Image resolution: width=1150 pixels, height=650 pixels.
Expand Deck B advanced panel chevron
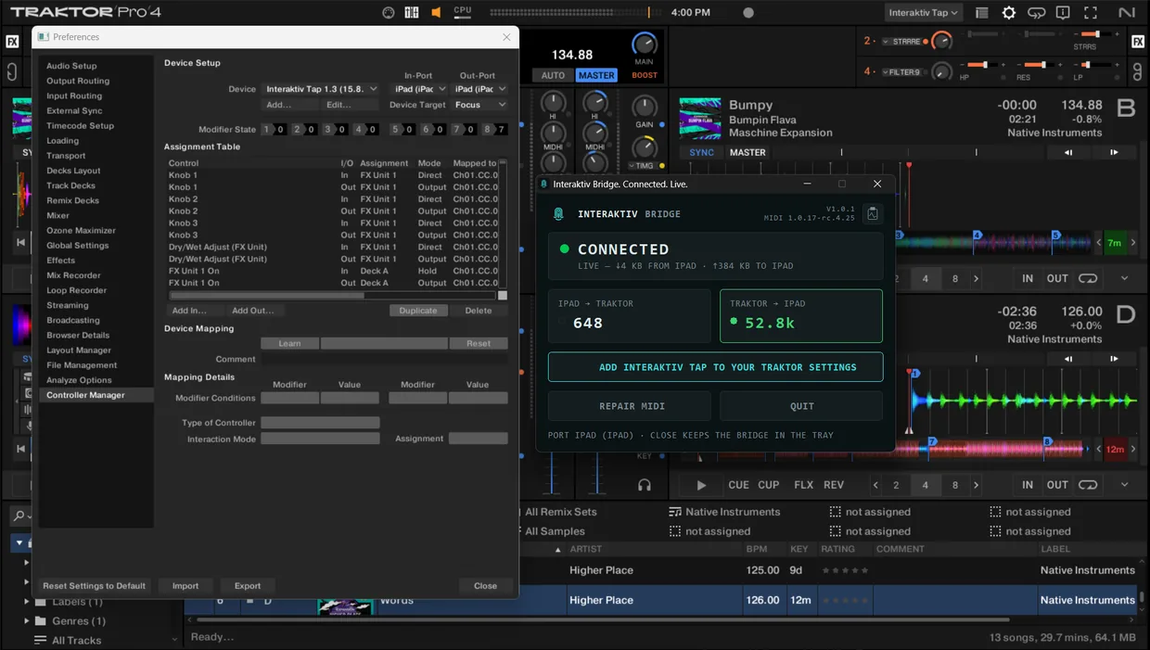pyautogui.click(x=1125, y=278)
